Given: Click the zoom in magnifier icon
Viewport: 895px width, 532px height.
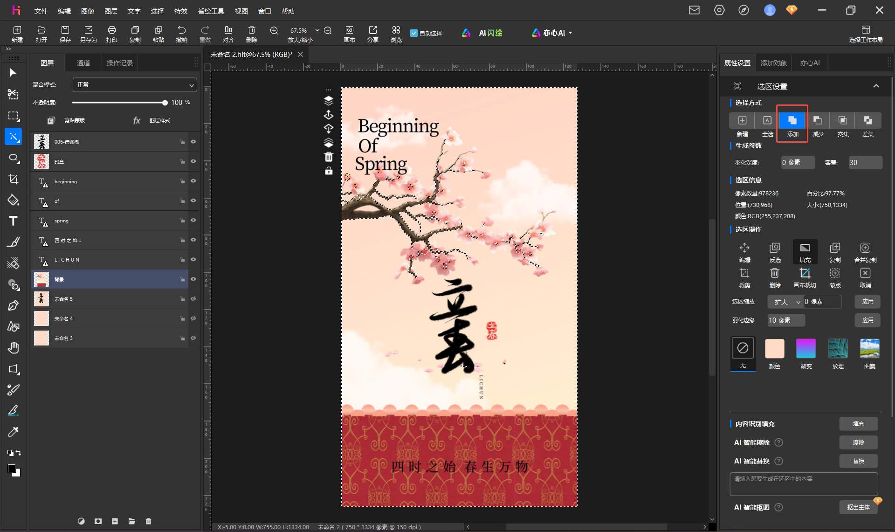Looking at the screenshot, I should [274, 30].
